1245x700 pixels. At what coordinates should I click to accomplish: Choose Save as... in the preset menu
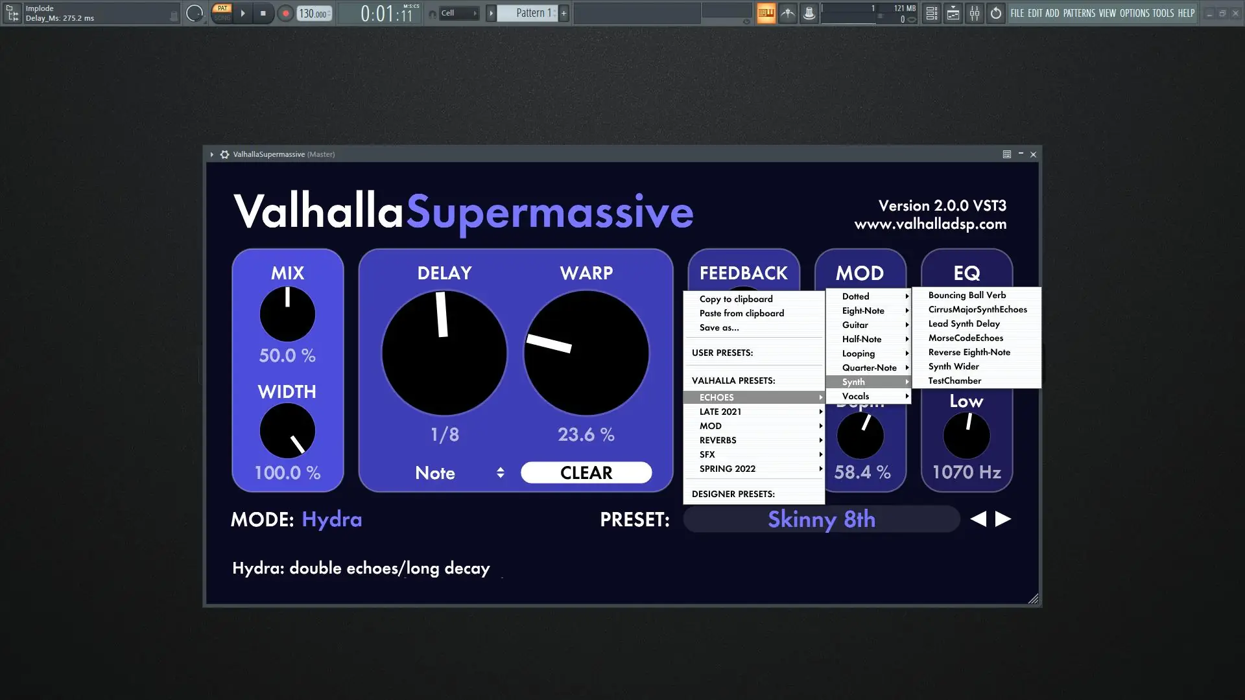click(719, 328)
